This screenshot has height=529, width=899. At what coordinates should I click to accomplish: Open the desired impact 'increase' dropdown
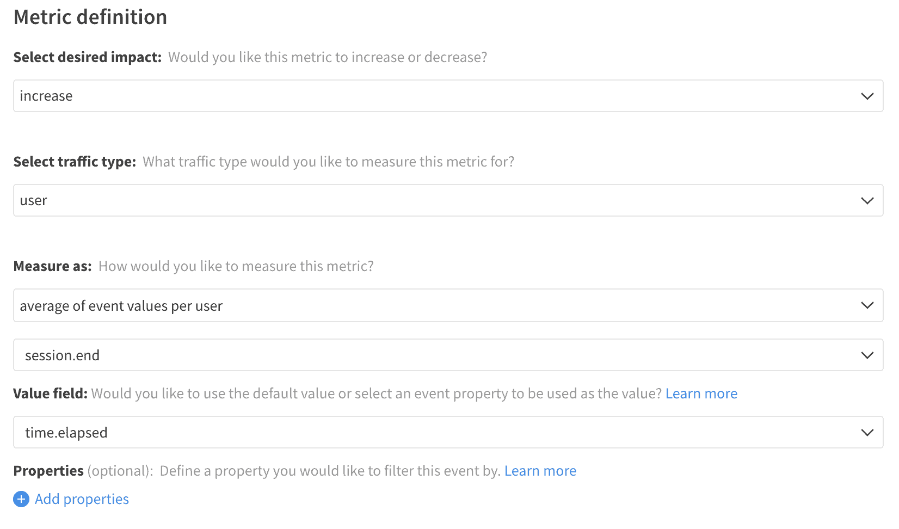point(448,96)
